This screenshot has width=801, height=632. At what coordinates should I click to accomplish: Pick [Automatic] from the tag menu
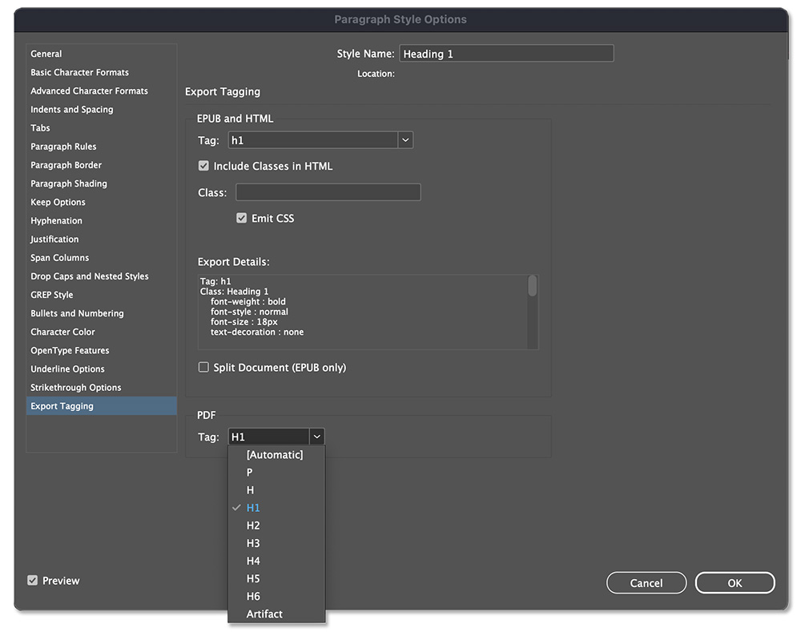[x=274, y=455]
